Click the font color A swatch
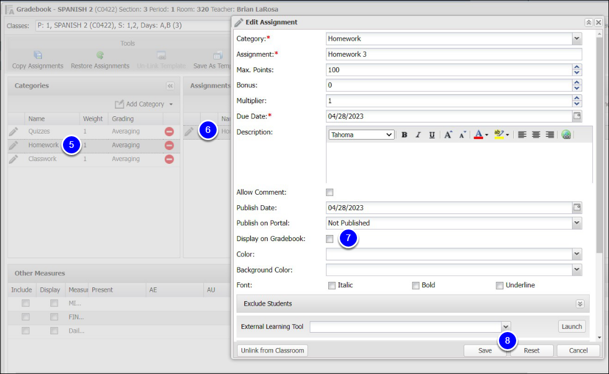The width and height of the screenshot is (609, 374). [x=478, y=135]
